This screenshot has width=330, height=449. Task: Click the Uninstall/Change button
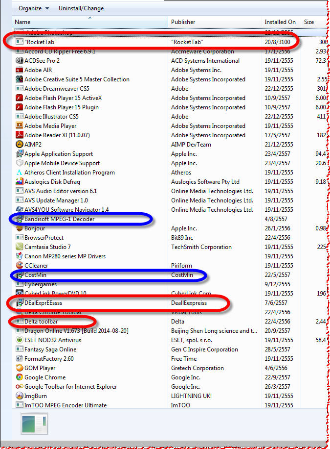(x=81, y=8)
